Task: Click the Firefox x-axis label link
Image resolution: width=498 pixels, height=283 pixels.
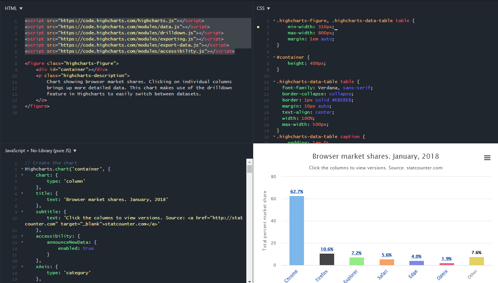Action: (x=322, y=275)
